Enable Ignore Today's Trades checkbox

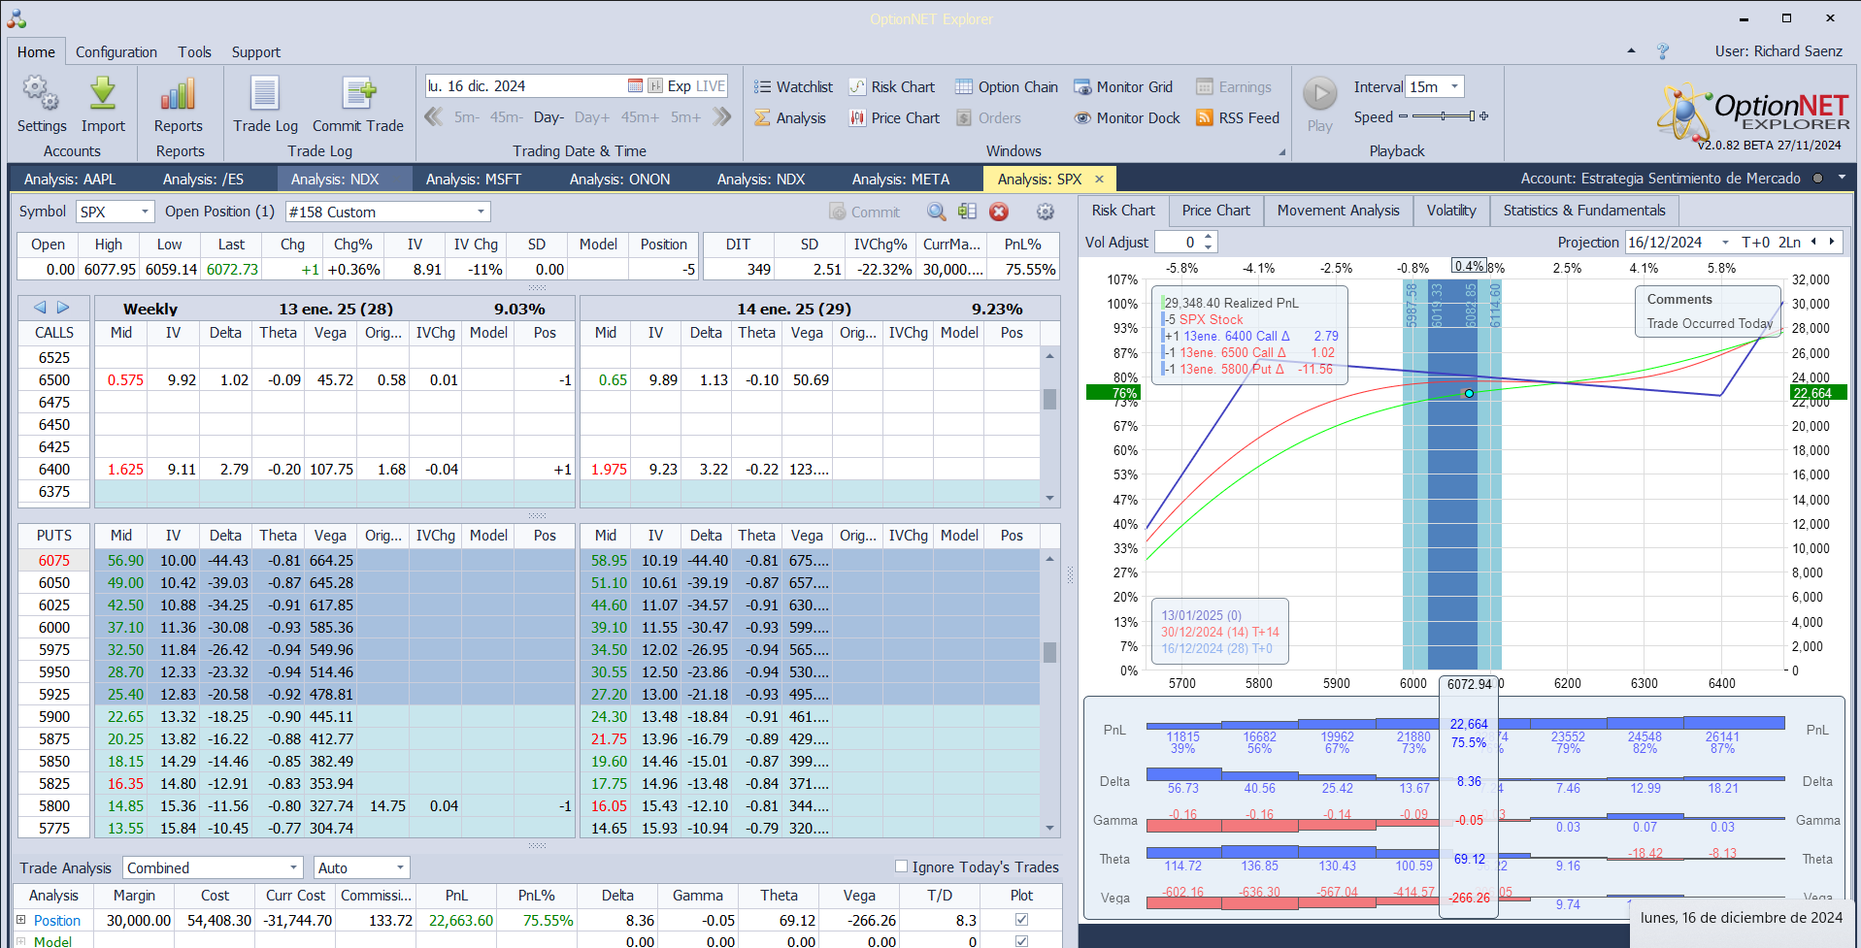coord(901,866)
